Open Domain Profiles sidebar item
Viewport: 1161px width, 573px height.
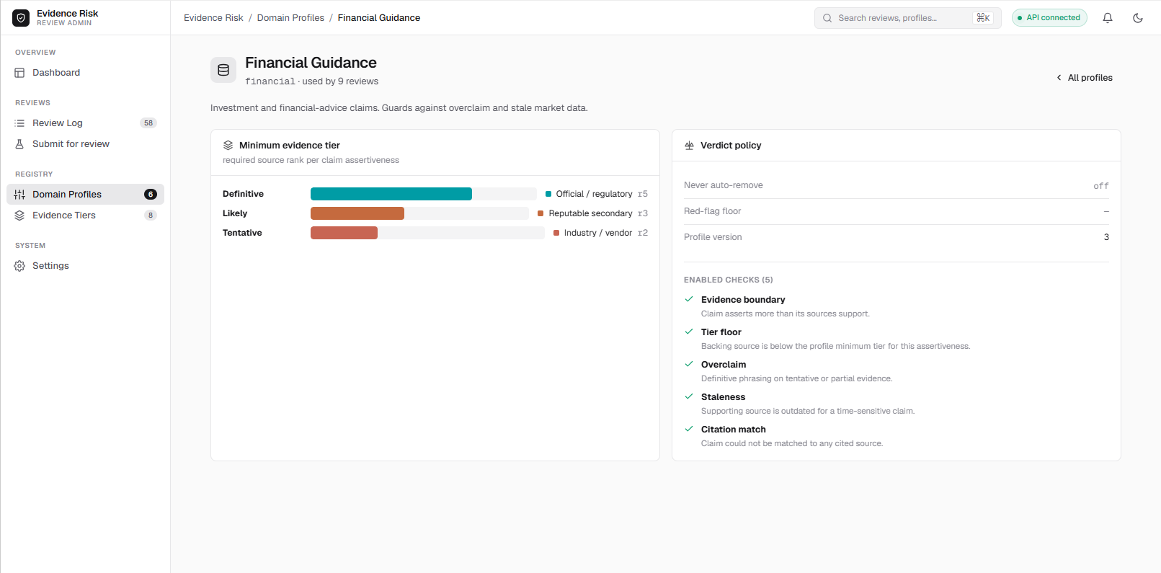click(85, 195)
